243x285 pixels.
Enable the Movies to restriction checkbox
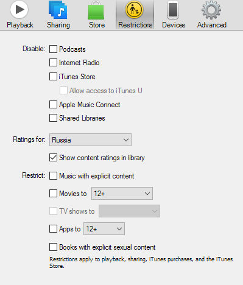click(53, 193)
